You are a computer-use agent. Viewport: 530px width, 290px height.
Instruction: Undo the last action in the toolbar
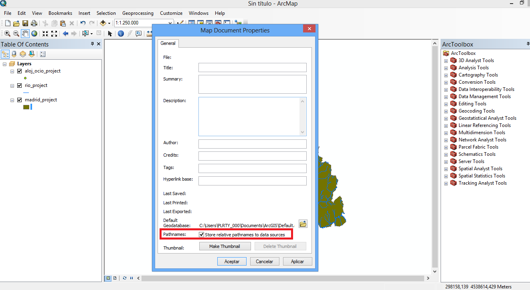[83, 23]
